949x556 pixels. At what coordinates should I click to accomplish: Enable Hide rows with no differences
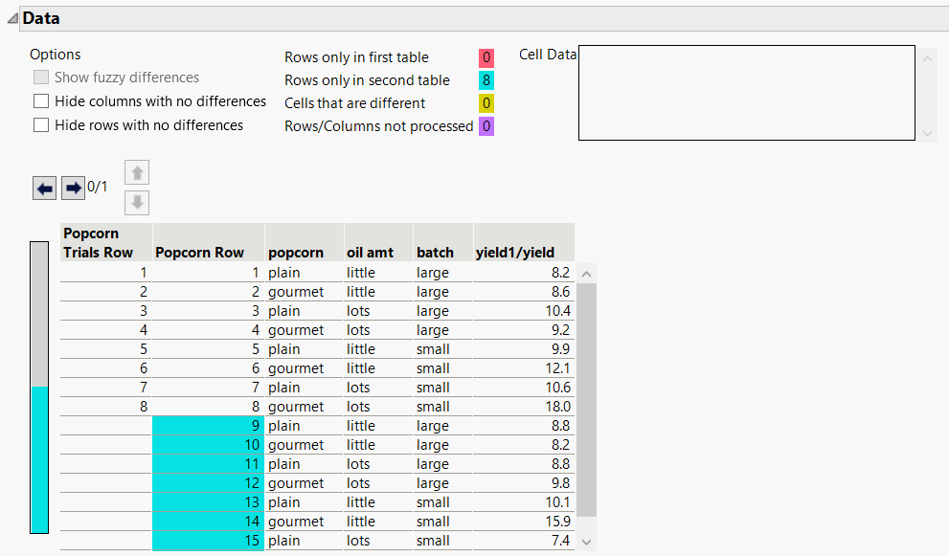(x=41, y=124)
